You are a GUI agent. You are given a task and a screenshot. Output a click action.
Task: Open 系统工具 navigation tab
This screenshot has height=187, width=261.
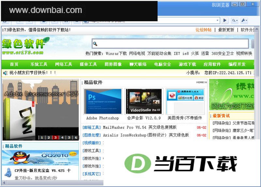tap(39, 64)
